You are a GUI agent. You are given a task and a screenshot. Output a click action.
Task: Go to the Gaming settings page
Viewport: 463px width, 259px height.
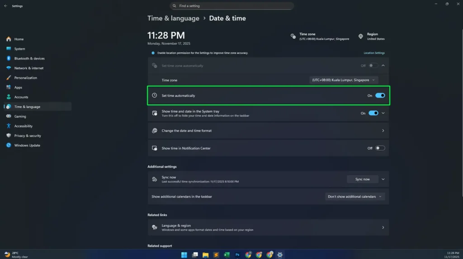point(20,117)
